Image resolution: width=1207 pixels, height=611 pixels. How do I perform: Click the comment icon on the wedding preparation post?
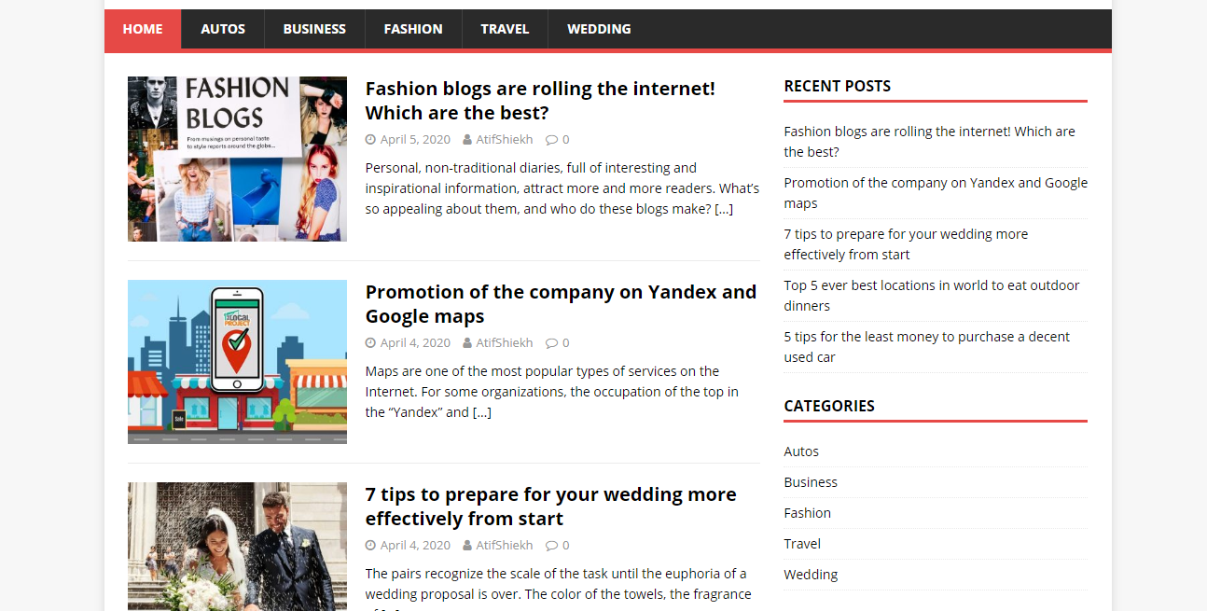(550, 545)
